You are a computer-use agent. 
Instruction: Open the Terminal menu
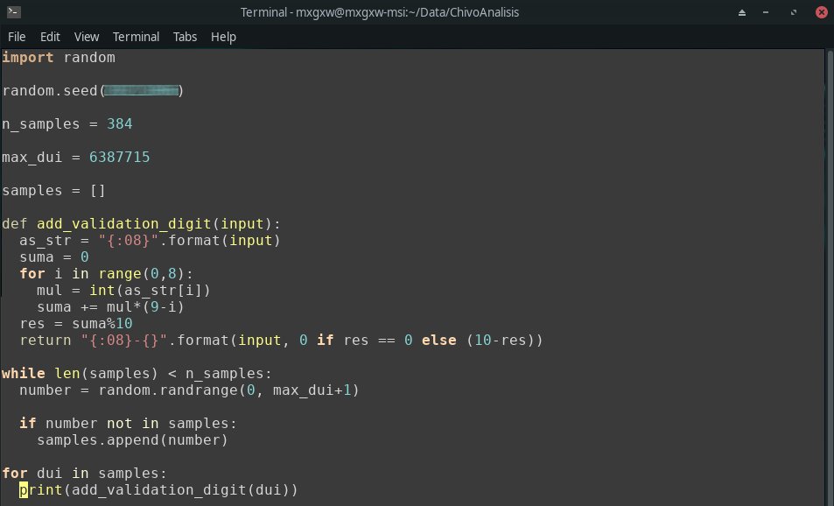[x=136, y=37]
